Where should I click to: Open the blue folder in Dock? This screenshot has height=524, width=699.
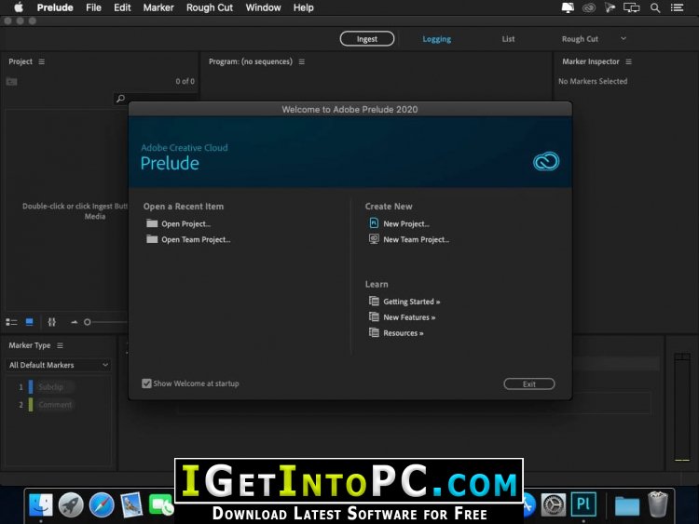(x=627, y=505)
